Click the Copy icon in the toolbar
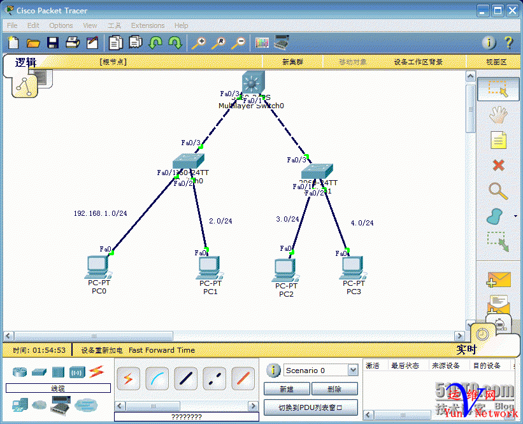 pyautogui.click(x=115, y=43)
